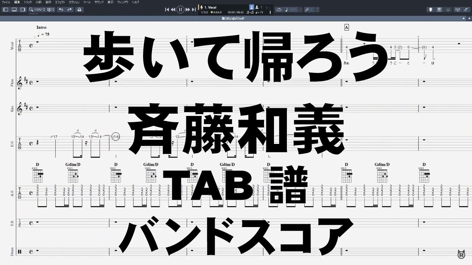The width and height of the screenshot is (472, 265).
Task: Pause playback with the round button
Action: [x=180, y=10]
